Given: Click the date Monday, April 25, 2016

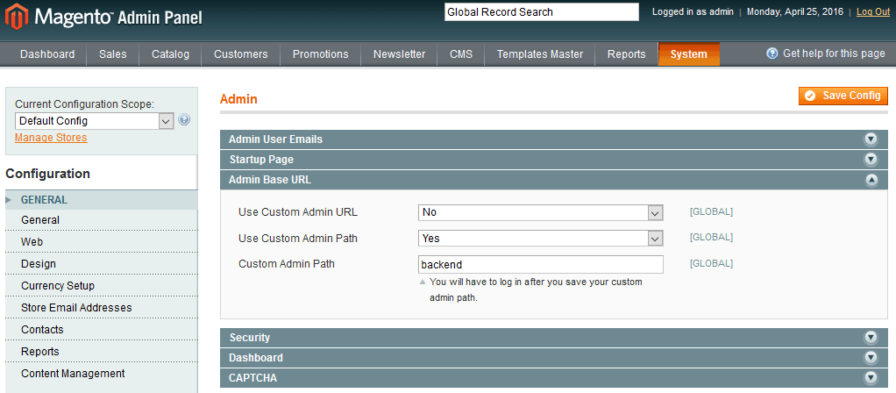Looking at the screenshot, I should tap(795, 12).
